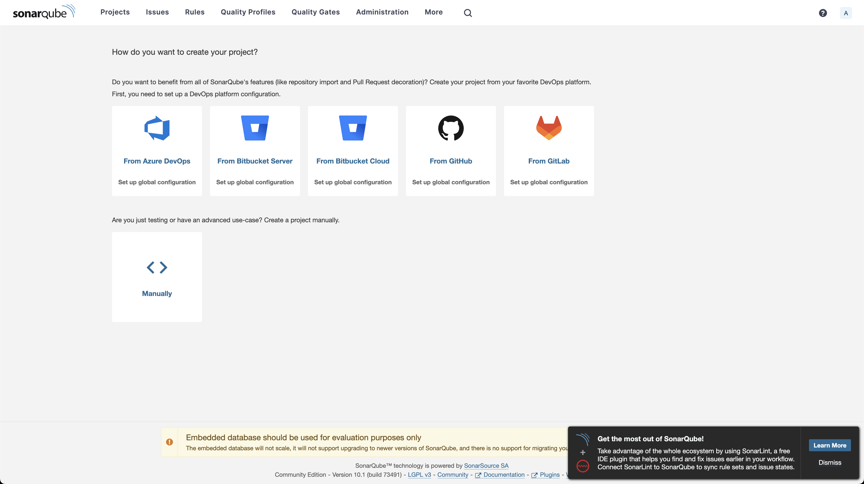This screenshot has height=484, width=864.
Task: Choose From GitLab project import
Action: pos(548,151)
